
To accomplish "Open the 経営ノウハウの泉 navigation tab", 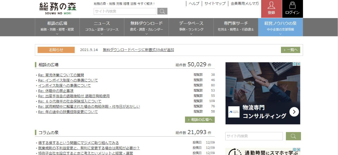I will (280, 27).
